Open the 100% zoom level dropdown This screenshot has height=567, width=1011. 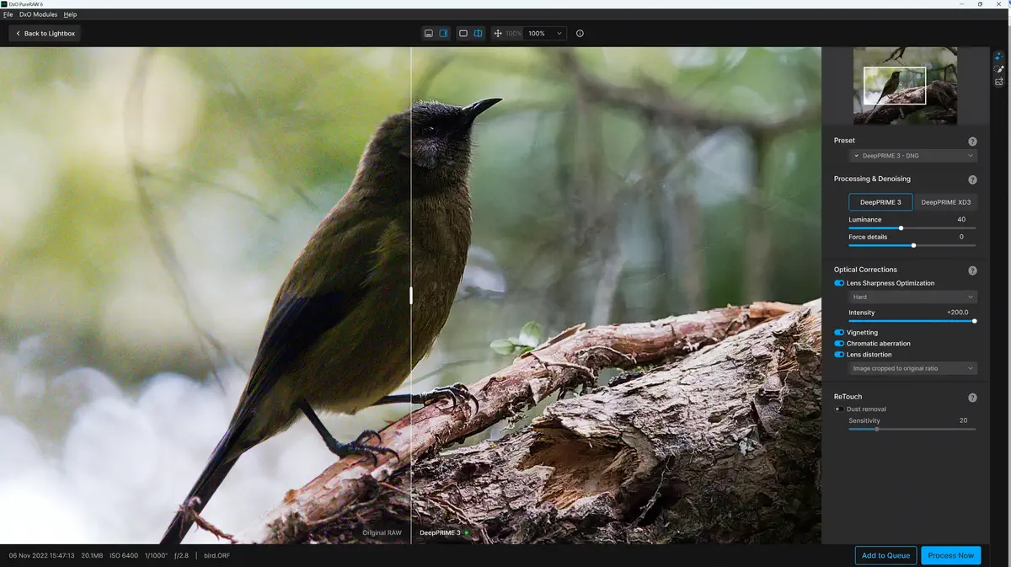click(x=544, y=34)
